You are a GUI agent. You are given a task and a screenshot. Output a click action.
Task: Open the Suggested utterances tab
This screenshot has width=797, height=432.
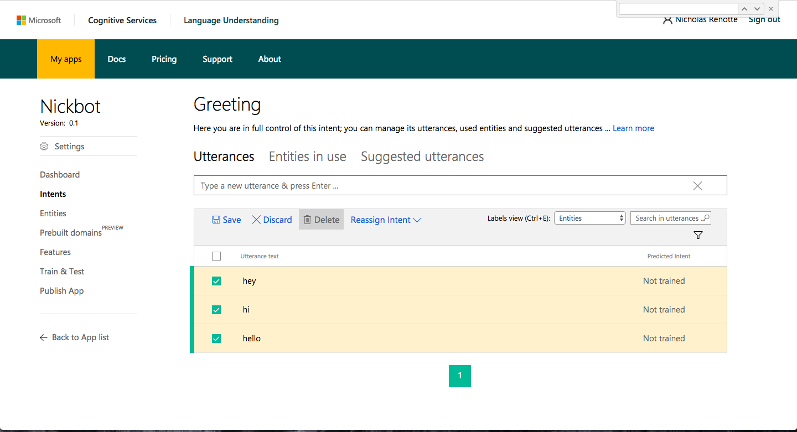pyautogui.click(x=422, y=157)
